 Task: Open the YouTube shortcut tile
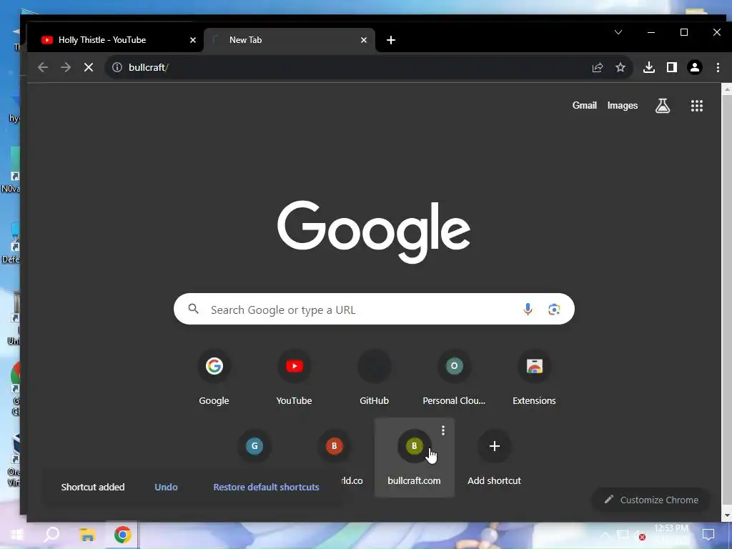(294, 378)
